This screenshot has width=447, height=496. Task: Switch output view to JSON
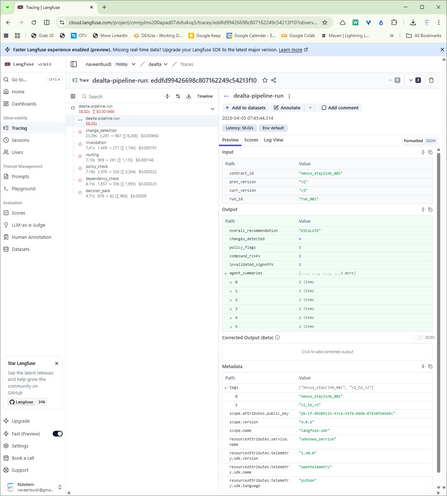431,141
